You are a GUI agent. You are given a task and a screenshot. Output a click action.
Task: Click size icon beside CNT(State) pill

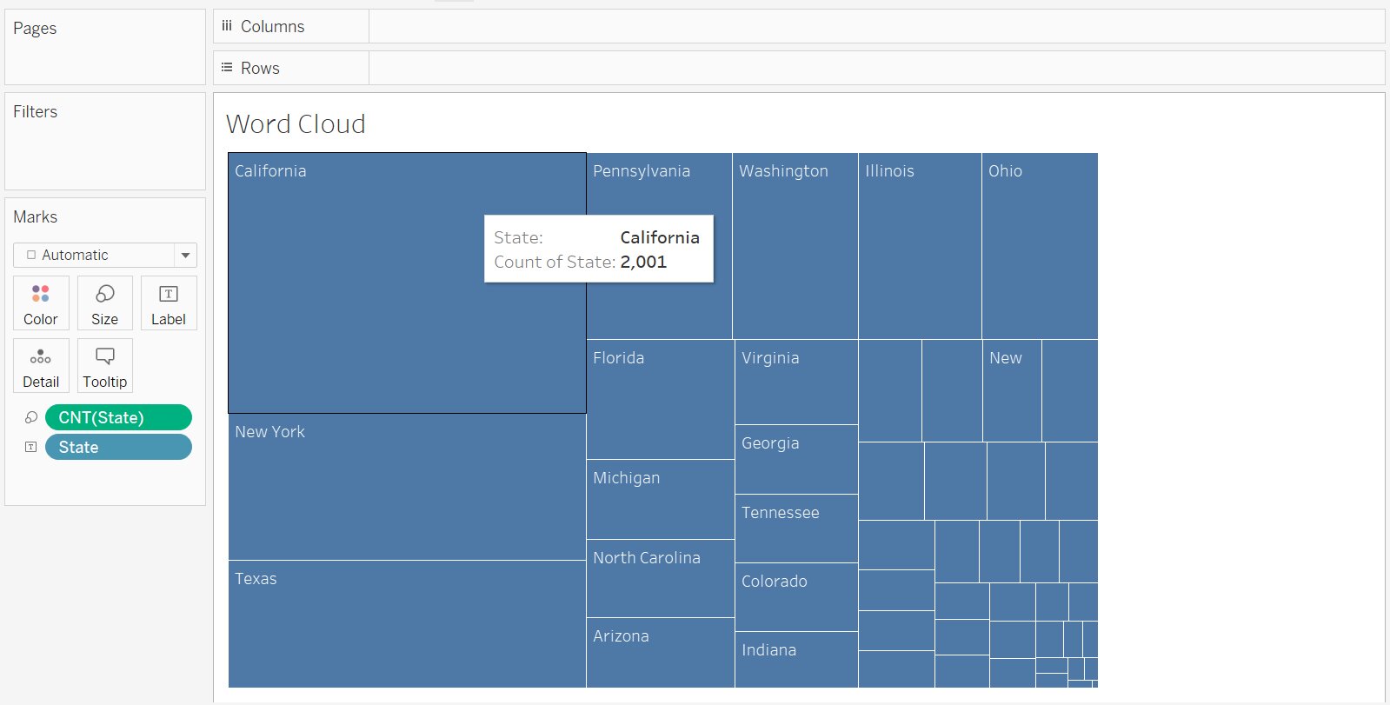pos(31,418)
